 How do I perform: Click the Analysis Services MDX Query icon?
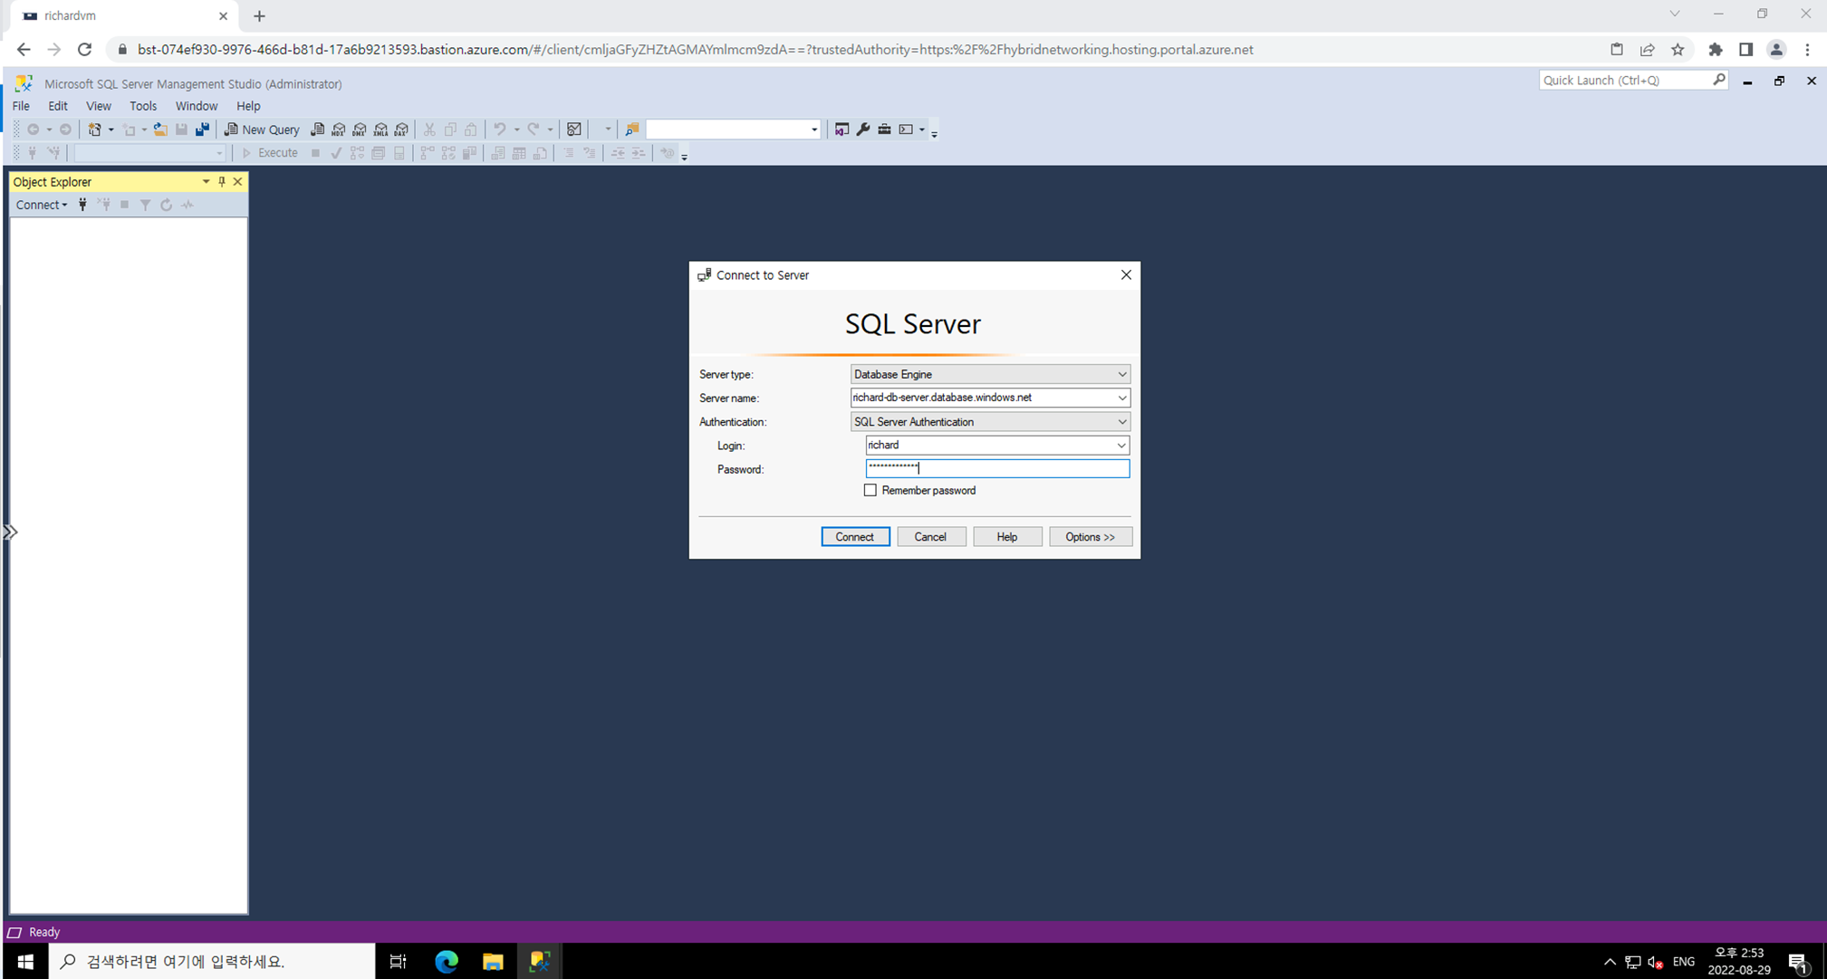[x=338, y=130]
